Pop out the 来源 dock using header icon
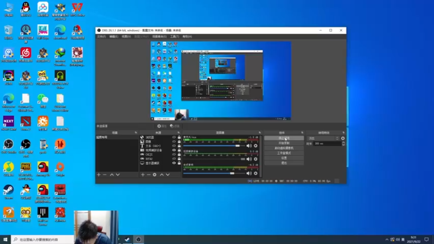The width and height of the screenshot is (434, 244). (x=178, y=133)
